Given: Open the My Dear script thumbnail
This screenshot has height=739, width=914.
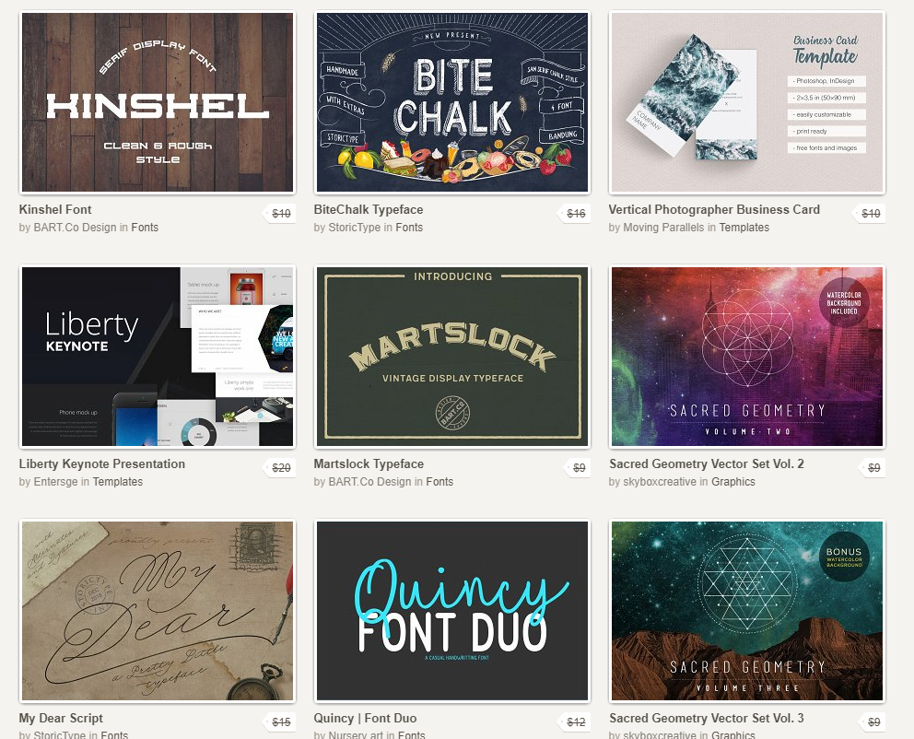Looking at the screenshot, I should pos(158,611).
